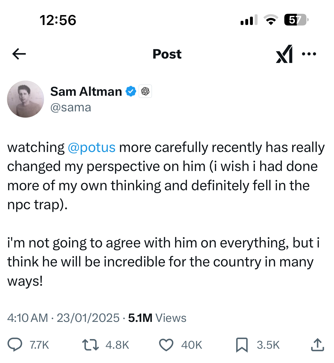Image resolution: width=334 pixels, height=363 pixels.
Task: Tap the repost arrows icon
Action: [90, 345]
